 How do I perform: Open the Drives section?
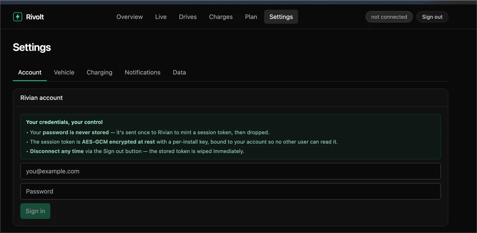[188, 17]
